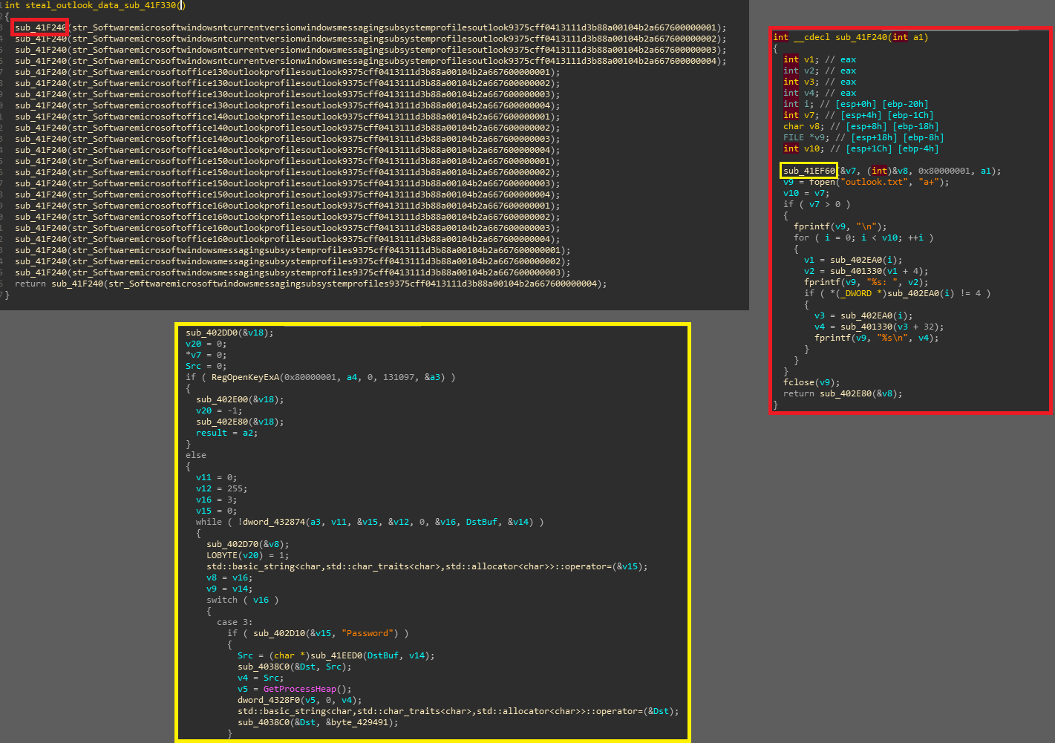1055x743 pixels.
Task: Select the sub_402E00(&v18) call
Action: tap(240, 399)
